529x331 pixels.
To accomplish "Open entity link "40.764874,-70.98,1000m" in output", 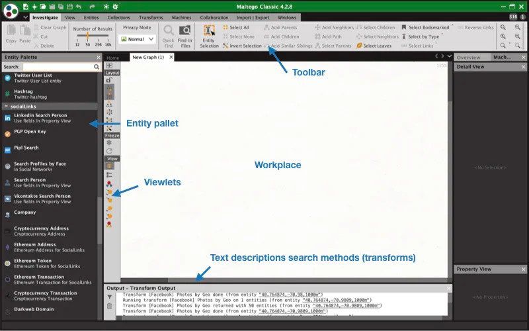I will point(290,295).
